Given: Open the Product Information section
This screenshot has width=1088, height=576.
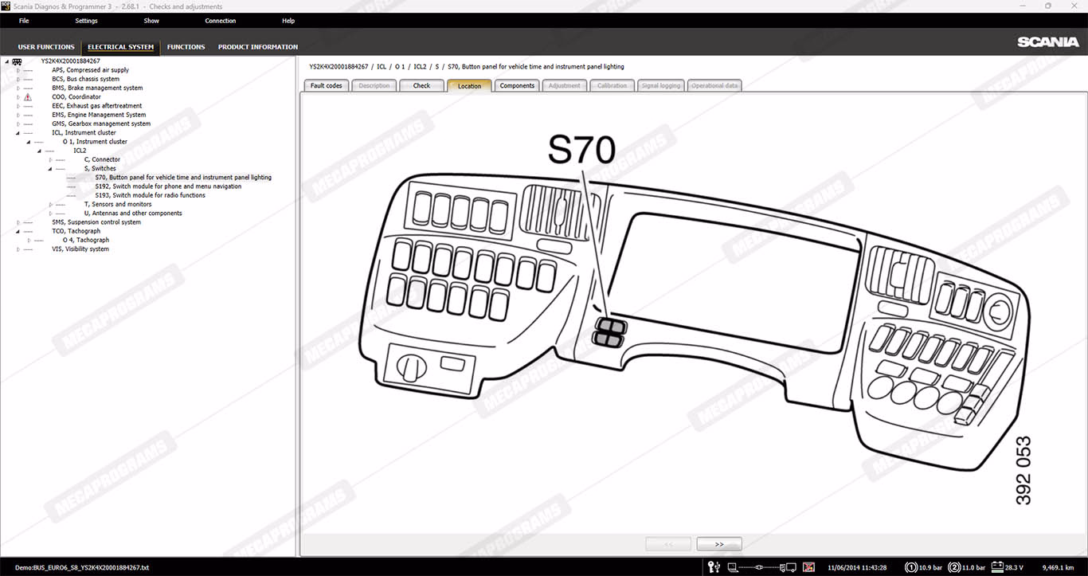Looking at the screenshot, I should [x=257, y=47].
